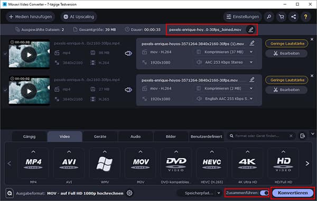Expand Komprimieren (2 MB) dropdown
This screenshot has height=201, width=317.
tap(251, 89)
